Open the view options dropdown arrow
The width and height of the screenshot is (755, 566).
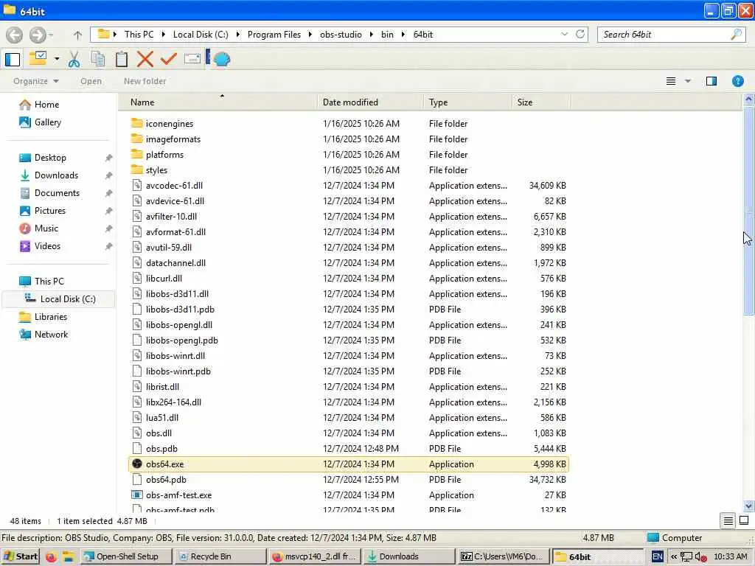coord(688,81)
